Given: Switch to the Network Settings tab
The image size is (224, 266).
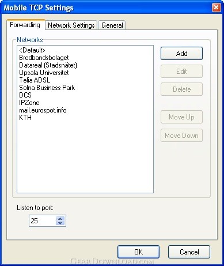Looking at the screenshot, I should (71, 25).
